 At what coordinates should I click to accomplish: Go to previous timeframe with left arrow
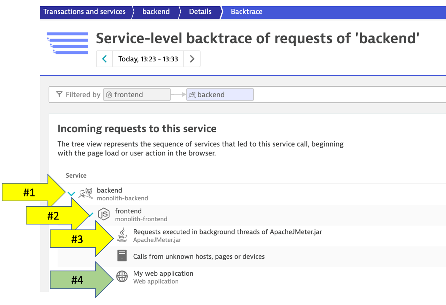point(104,59)
